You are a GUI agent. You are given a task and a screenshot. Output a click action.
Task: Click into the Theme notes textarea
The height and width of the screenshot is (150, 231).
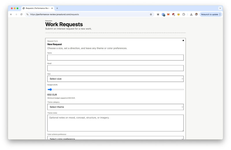[x=115, y=123]
